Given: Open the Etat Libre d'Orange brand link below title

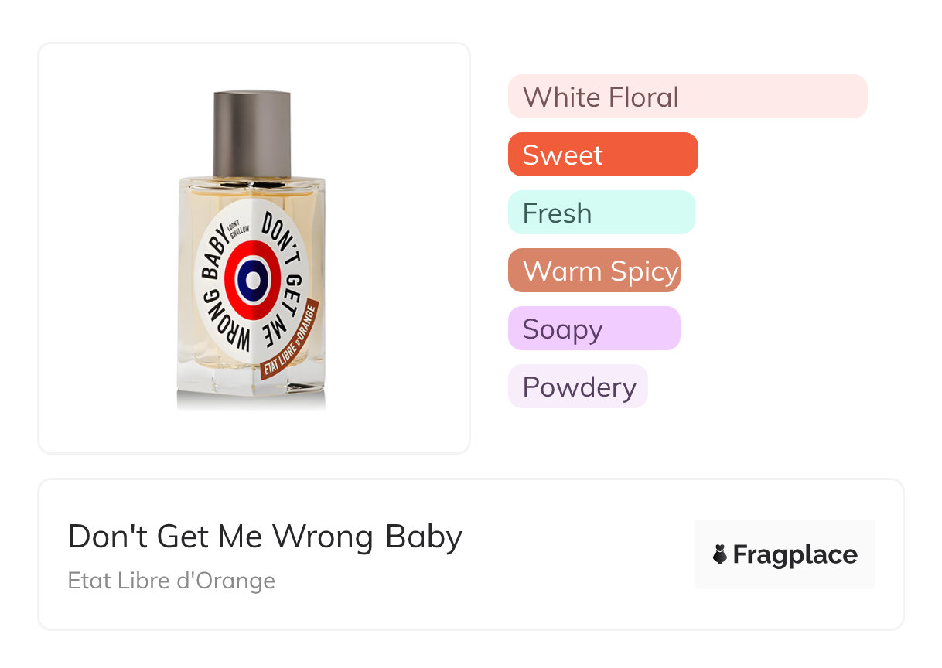Looking at the screenshot, I should (172, 580).
